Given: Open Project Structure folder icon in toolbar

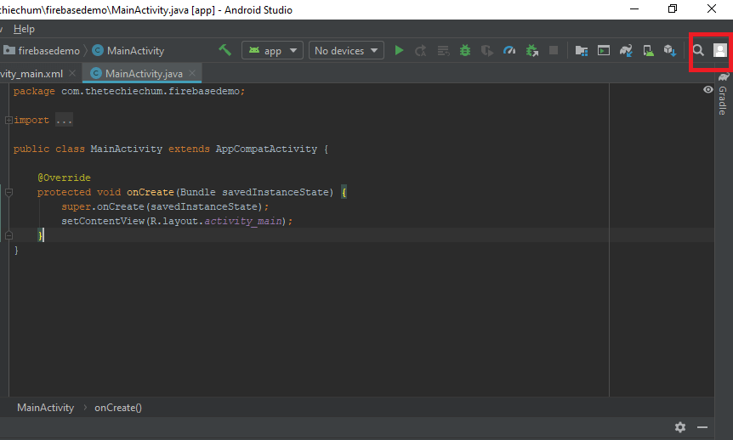Looking at the screenshot, I should tap(582, 51).
